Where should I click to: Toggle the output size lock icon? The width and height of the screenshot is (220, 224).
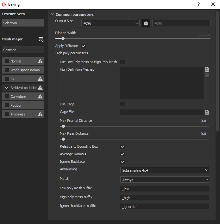(x=146, y=23)
